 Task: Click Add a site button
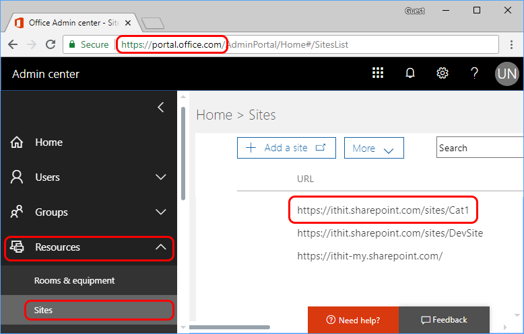(286, 148)
